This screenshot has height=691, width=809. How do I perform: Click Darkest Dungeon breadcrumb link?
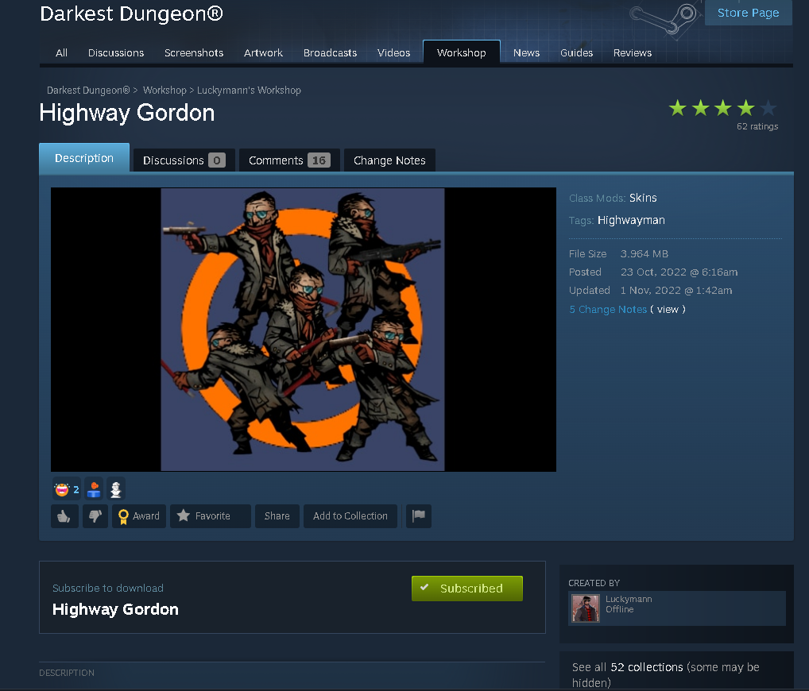(88, 91)
